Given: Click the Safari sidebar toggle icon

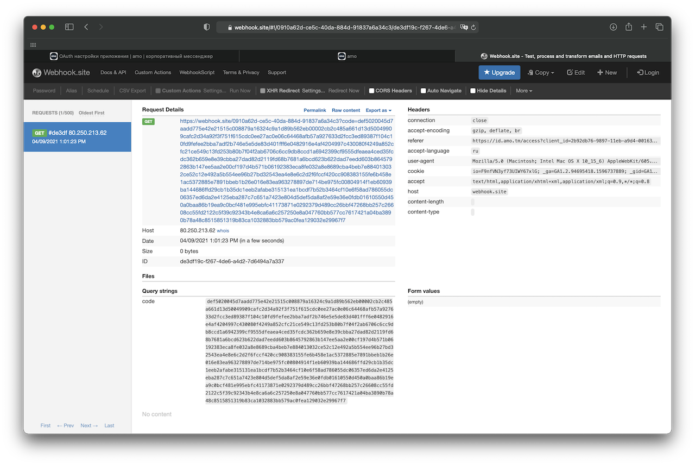Looking at the screenshot, I should [x=69, y=27].
